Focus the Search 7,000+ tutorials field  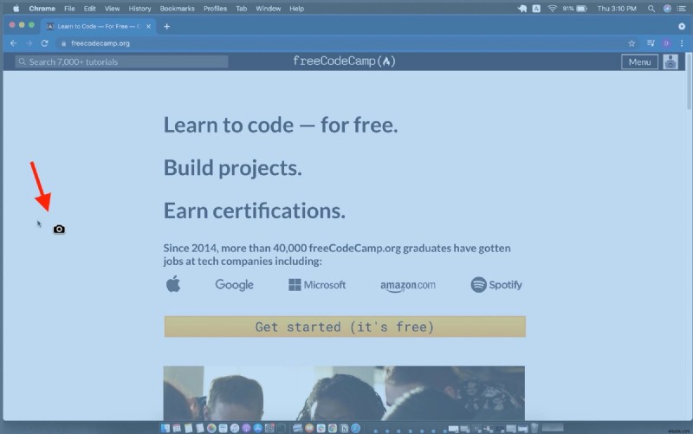coord(121,62)
